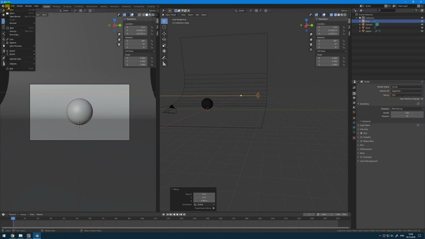Select the Transform tool in right viewport
This screenshot has height=239, width=425.
164,51
